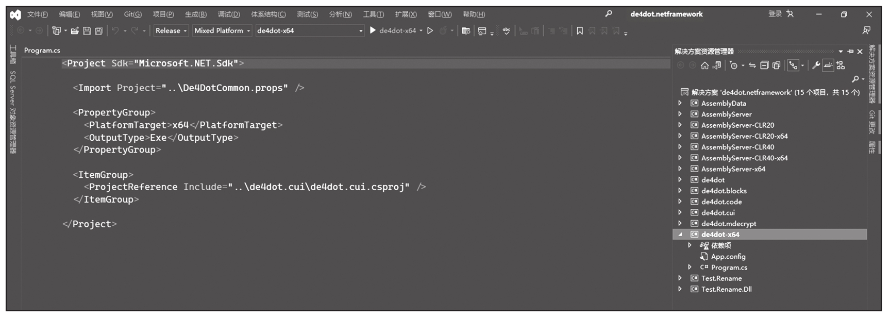Open the 调试(D) debug menu

[x=229, y=14]
